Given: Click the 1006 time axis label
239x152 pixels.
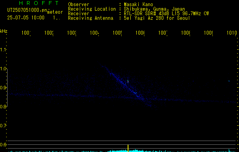Looking at the screenshot, I should point(140,33).
